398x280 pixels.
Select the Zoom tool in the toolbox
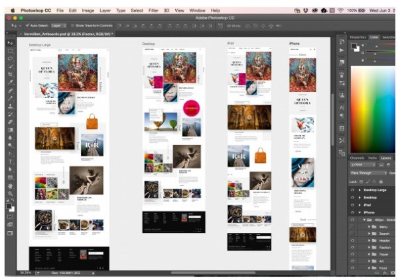[10, 194]
